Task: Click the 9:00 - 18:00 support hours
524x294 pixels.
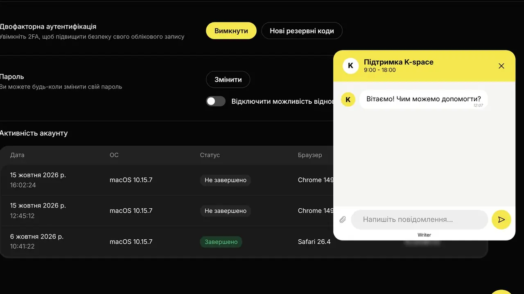Action: pos(380,70)
